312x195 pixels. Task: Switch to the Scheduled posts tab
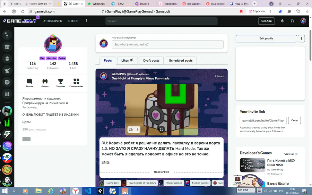click(181, 60)
